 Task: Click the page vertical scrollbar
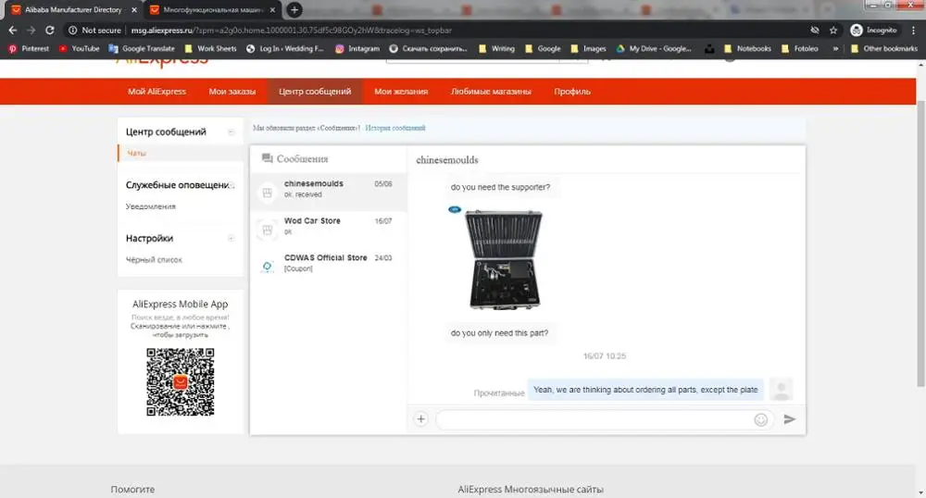(920, 242)
